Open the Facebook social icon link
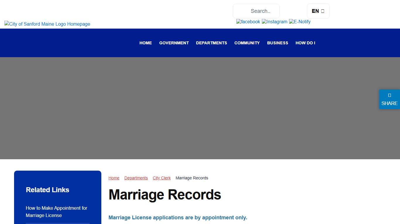Image resolution: width=400 pixels, height=224 pixels. 248,22
